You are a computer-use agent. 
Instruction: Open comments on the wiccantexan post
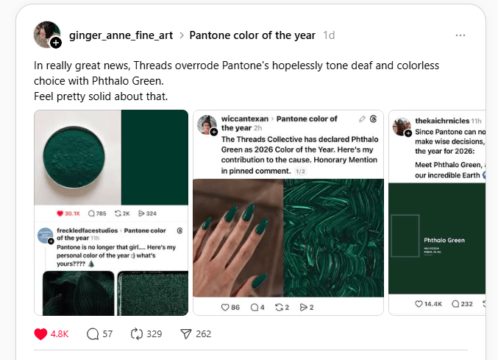point(255,307)
